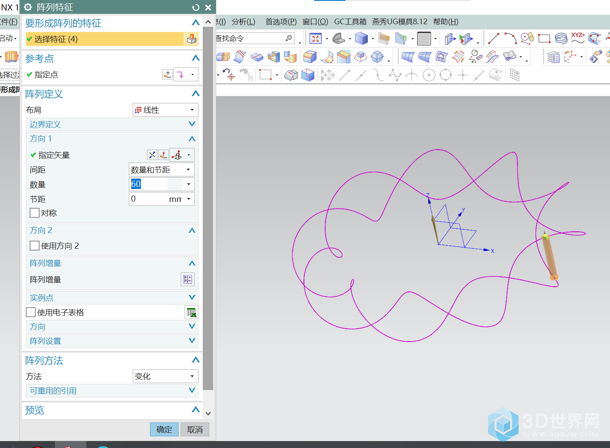The image size is (610, 448).
Task: Click the 阵列增量 P1= P2= icon
Action: [188, 279]
